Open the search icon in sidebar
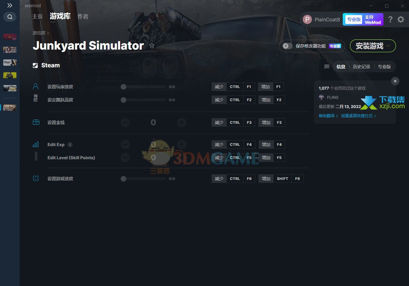 tap(10, 17)
